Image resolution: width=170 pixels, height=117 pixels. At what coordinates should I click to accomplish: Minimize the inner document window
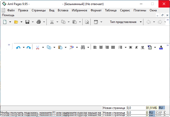click(x=157, y=15)
